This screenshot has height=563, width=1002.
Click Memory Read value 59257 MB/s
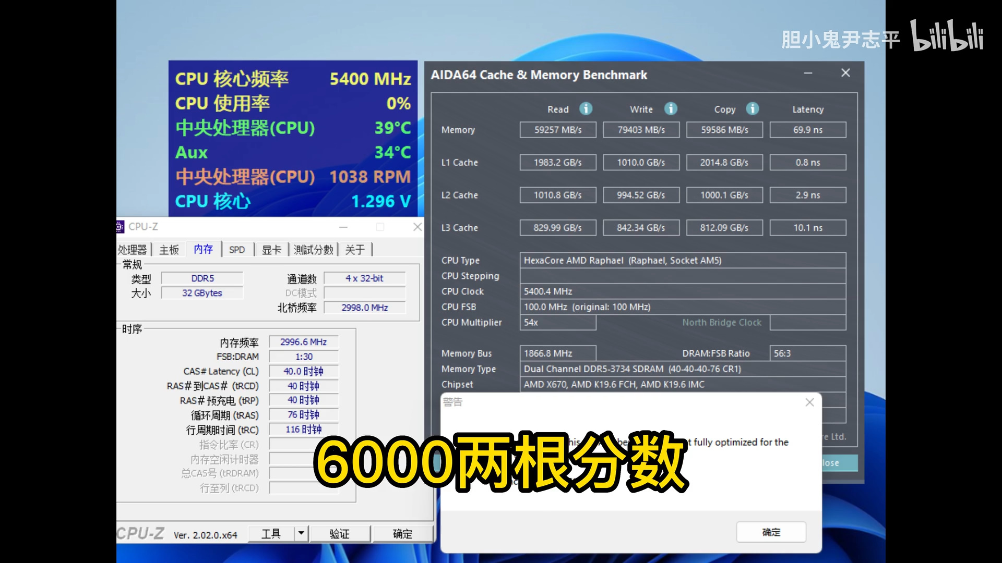point(558,130)
